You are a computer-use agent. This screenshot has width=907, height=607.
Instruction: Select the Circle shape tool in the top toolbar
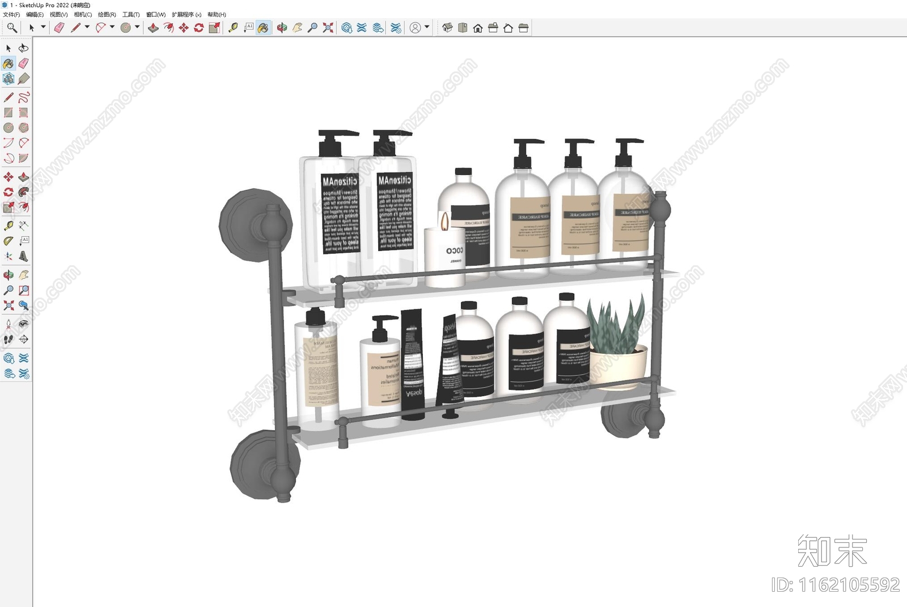126,27
